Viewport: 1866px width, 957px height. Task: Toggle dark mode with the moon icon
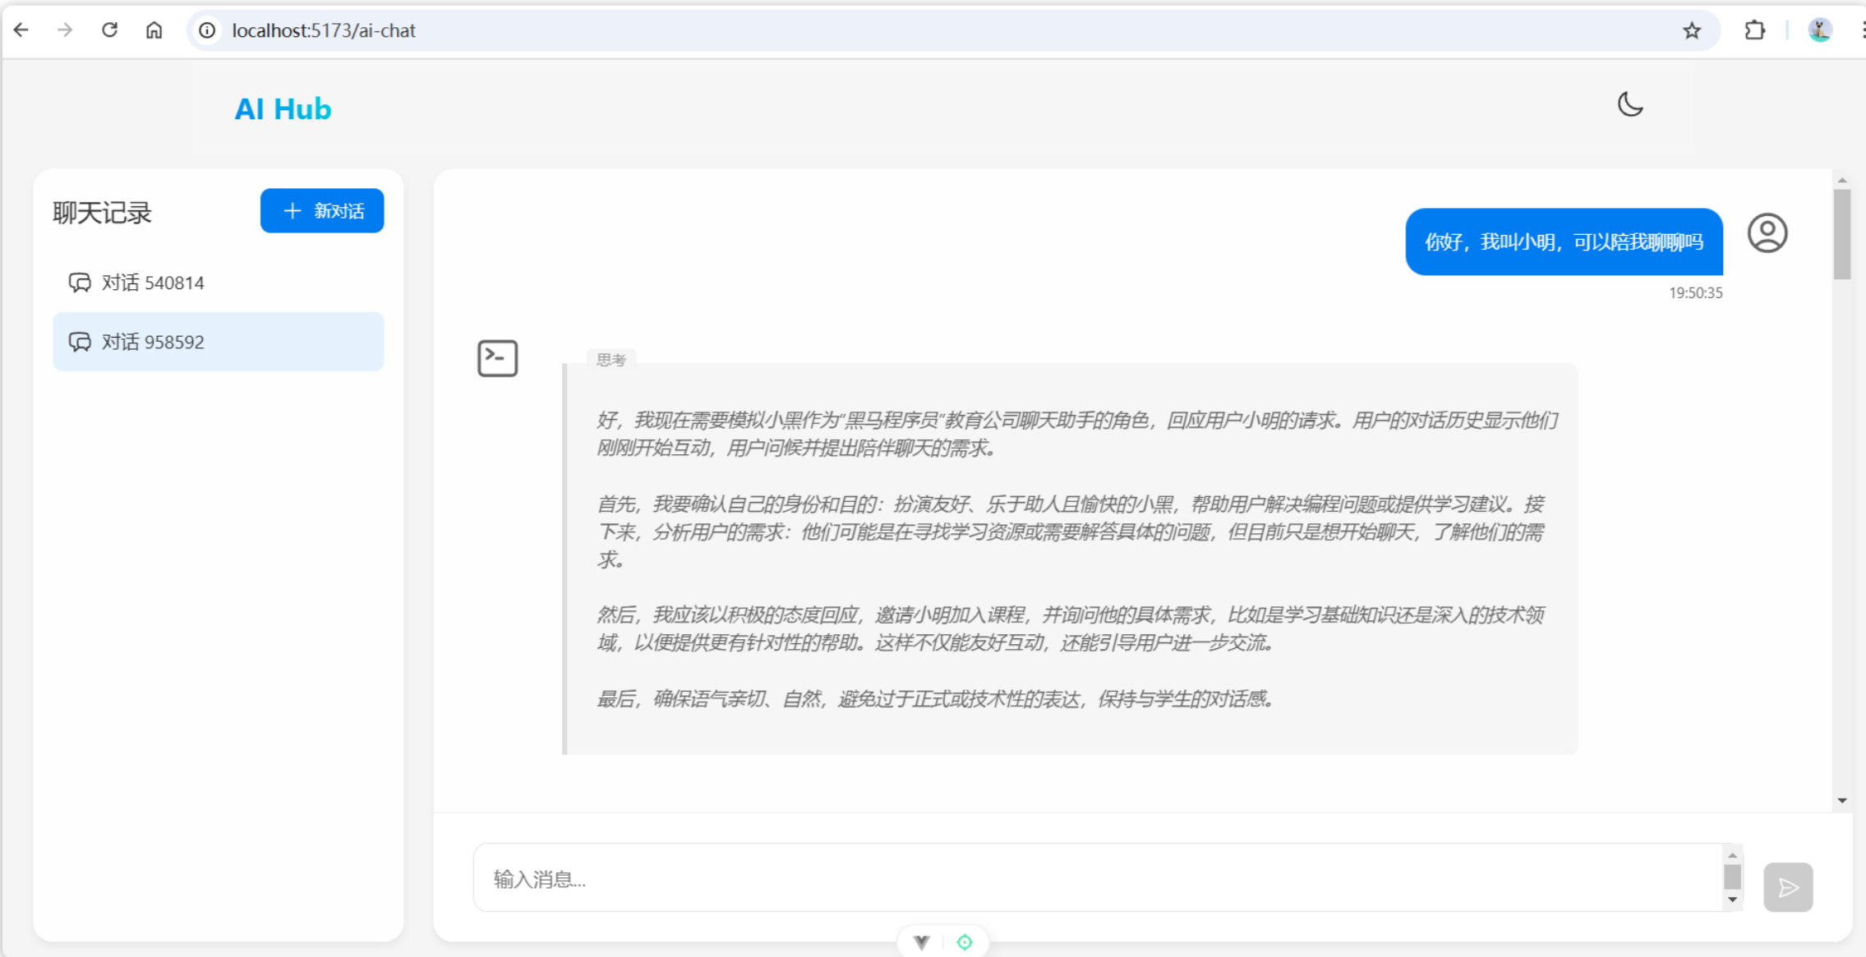click(x=1629, y=104)
